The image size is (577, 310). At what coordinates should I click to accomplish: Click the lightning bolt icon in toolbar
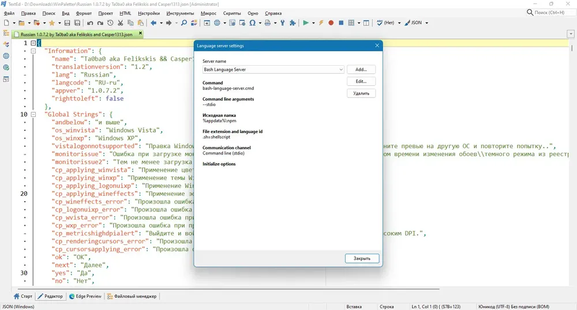[x=321, y=23]
